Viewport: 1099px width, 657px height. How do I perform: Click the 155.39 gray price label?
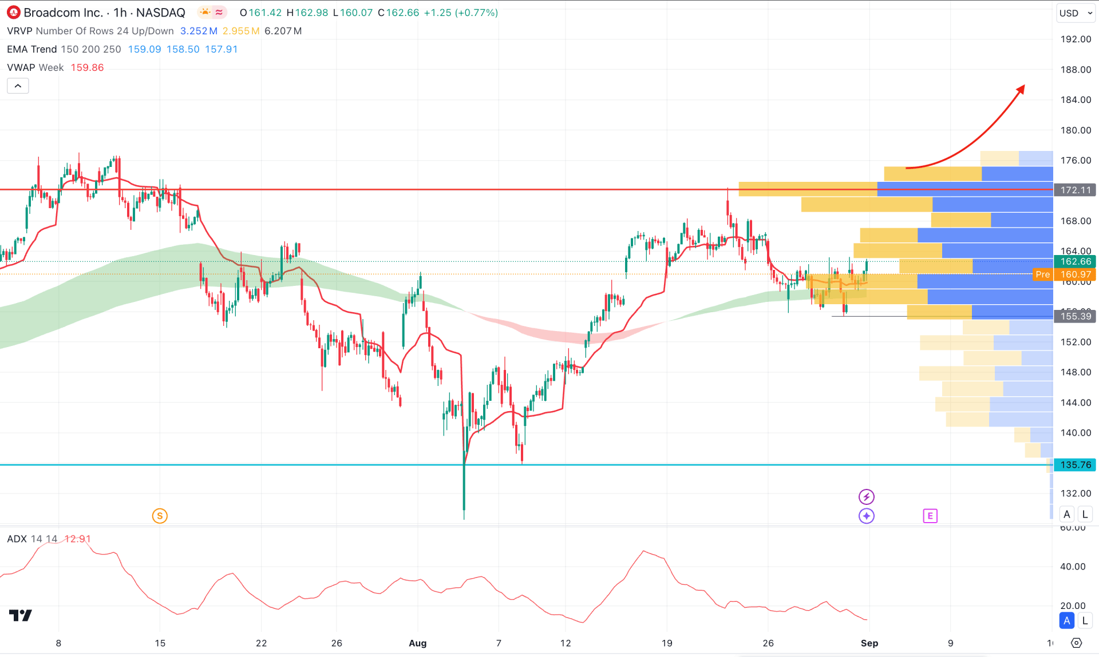(x=1075, y=316)
